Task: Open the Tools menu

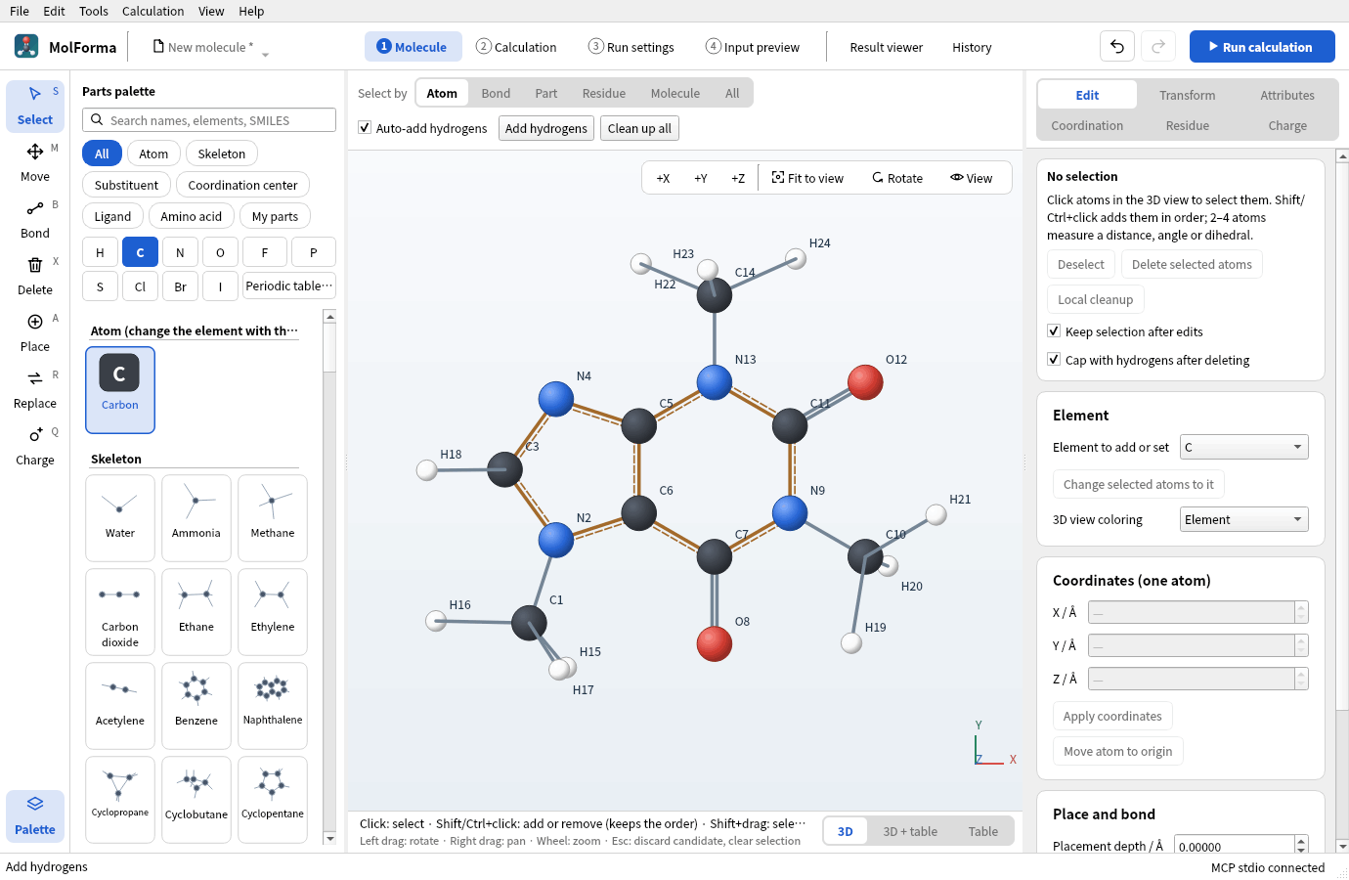Action: tap(94, 11)
